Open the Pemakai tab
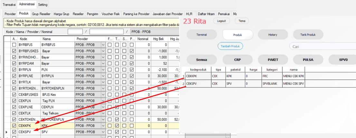Screen dimensions: 356x138 click(x=224, y=14)
